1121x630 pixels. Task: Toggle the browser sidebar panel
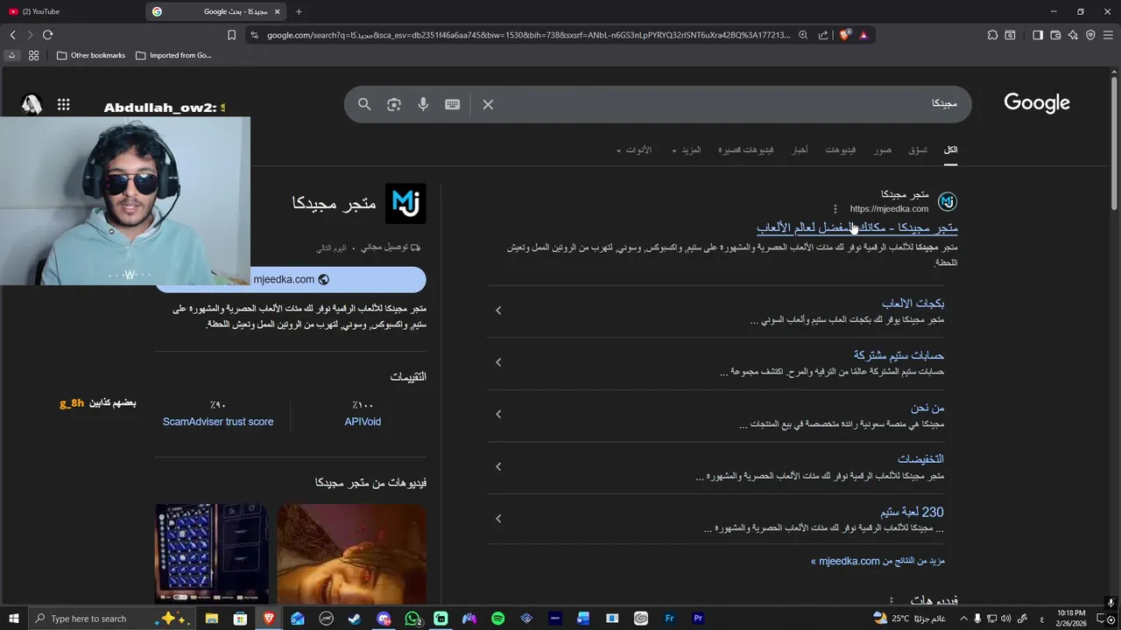[x=1038, y=35]
